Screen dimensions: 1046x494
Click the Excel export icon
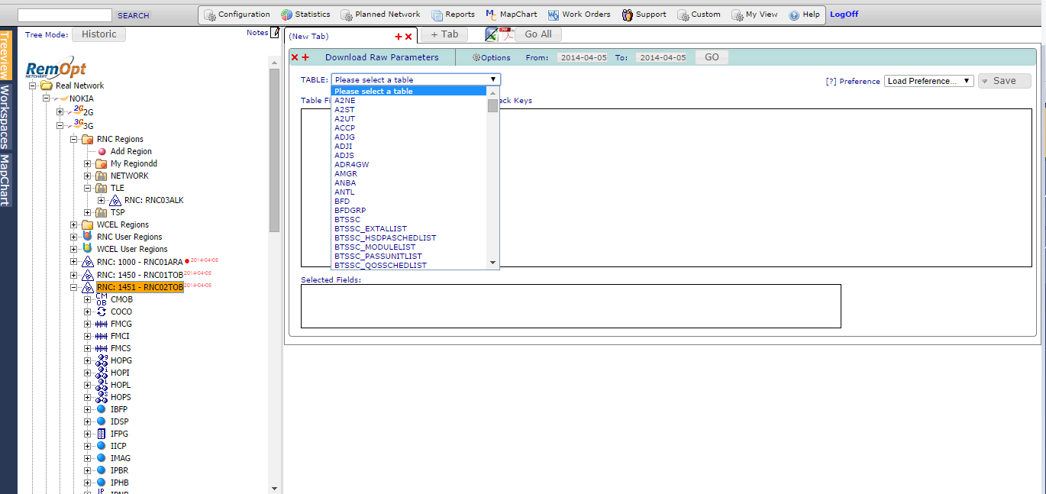tap(492, 34)
